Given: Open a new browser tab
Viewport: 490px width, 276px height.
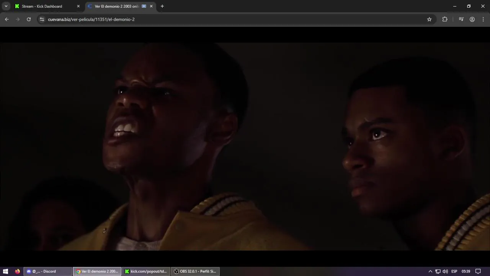Looking at the screenshot, I should [162, 6].
